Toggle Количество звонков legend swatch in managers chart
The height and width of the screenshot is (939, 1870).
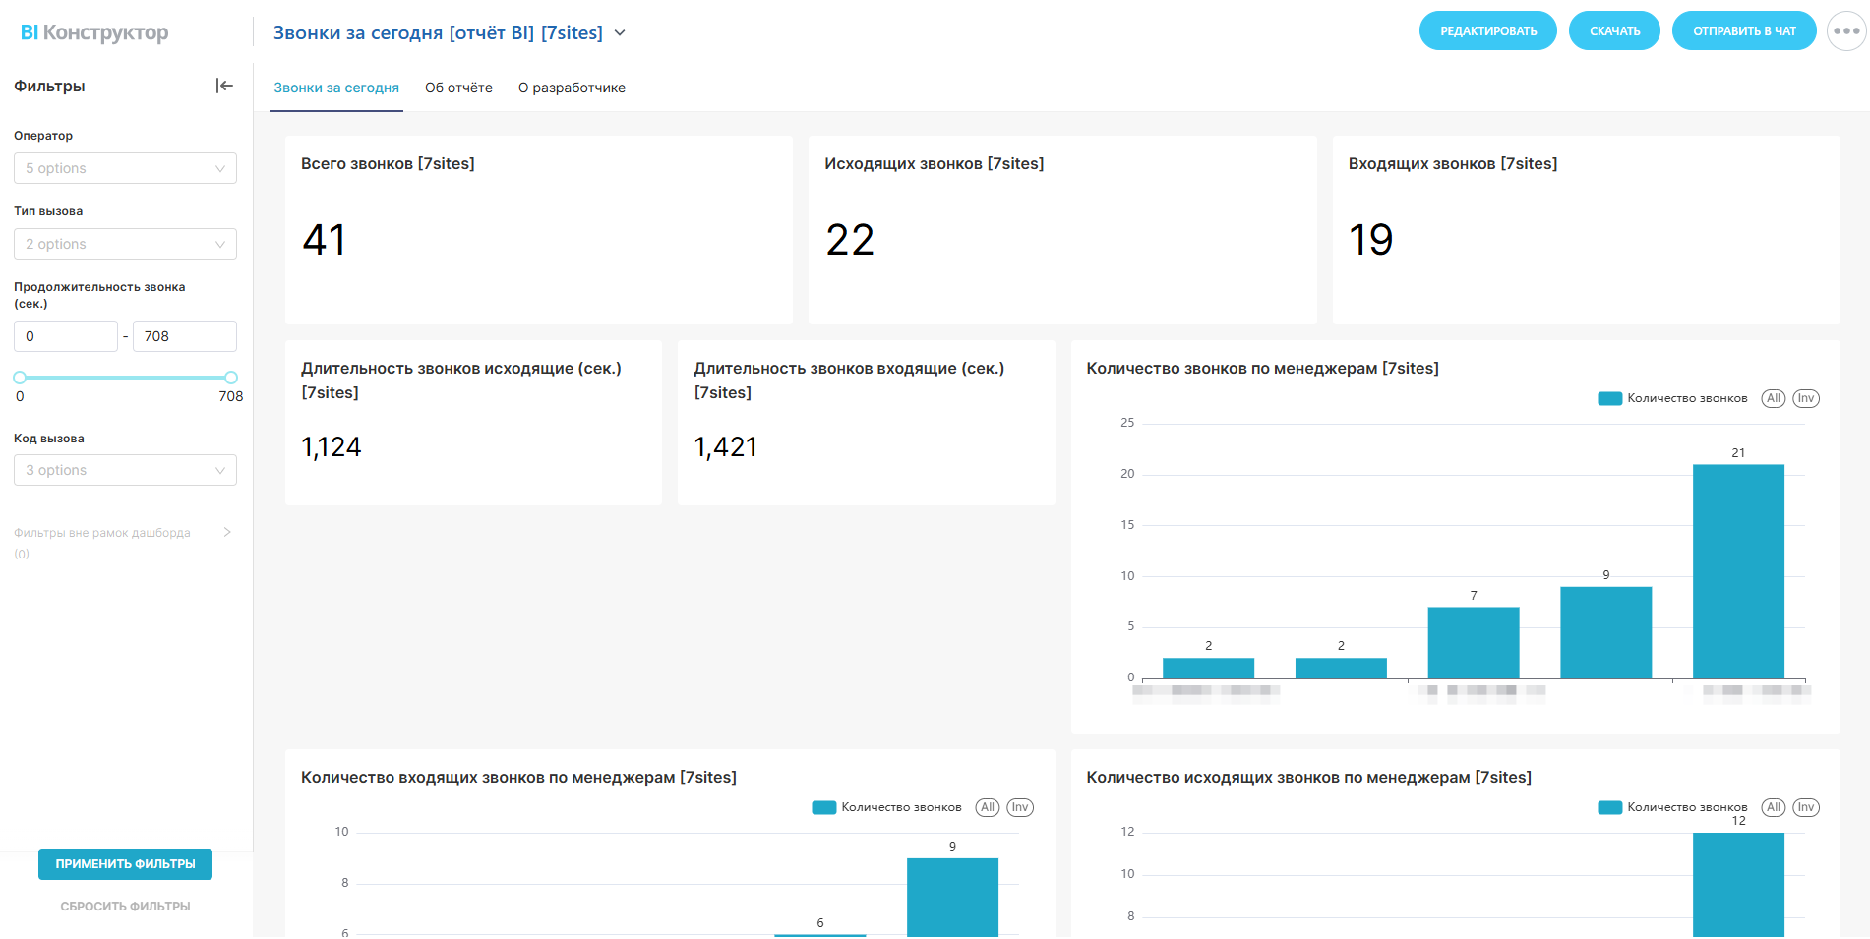pos(1610,398)
